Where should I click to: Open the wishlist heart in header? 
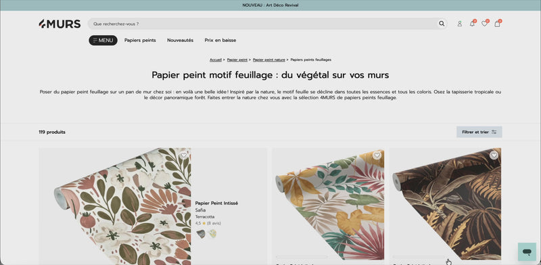tap(484, 24)
